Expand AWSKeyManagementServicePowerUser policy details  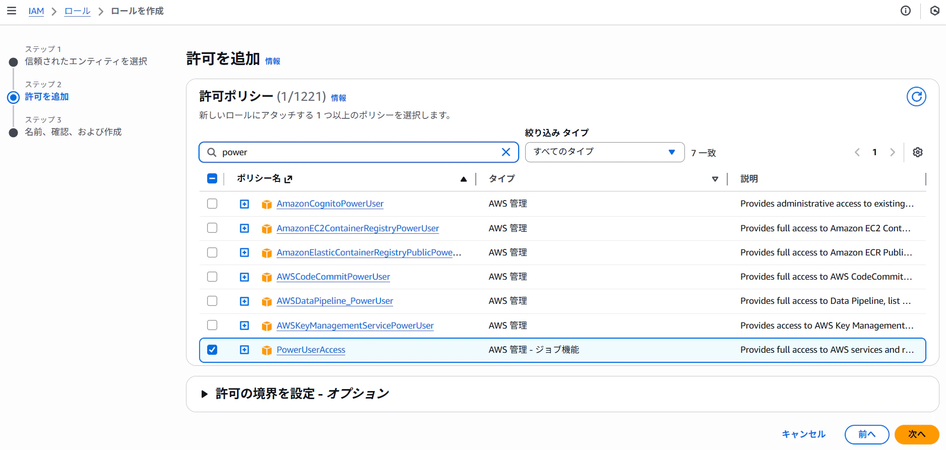coord(244,326)
